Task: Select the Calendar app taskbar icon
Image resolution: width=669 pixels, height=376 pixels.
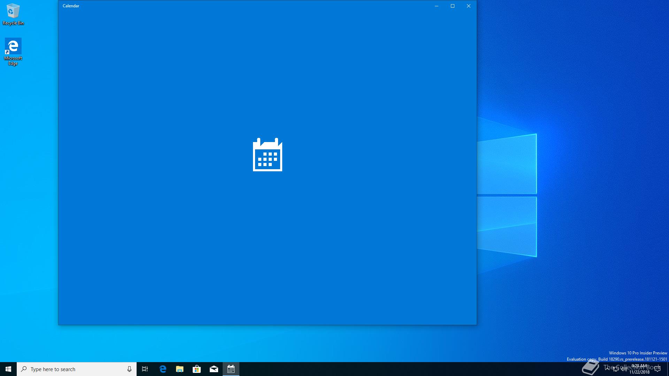Action: tap(231, 369)
